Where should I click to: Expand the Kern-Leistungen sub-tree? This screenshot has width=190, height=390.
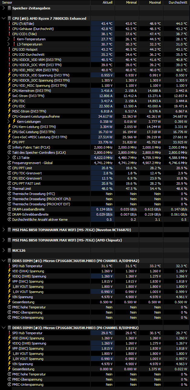tap(9, 122)
